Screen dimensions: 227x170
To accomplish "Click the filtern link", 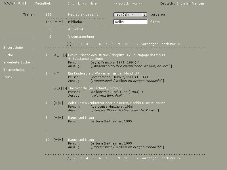I will click(155, 22).
